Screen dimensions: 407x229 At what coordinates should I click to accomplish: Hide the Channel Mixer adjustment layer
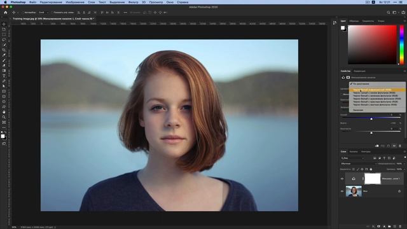(x=342, y=179)
